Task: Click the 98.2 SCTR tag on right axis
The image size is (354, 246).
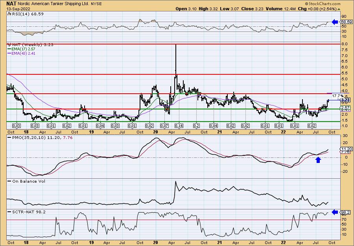Action: (345, 212)
